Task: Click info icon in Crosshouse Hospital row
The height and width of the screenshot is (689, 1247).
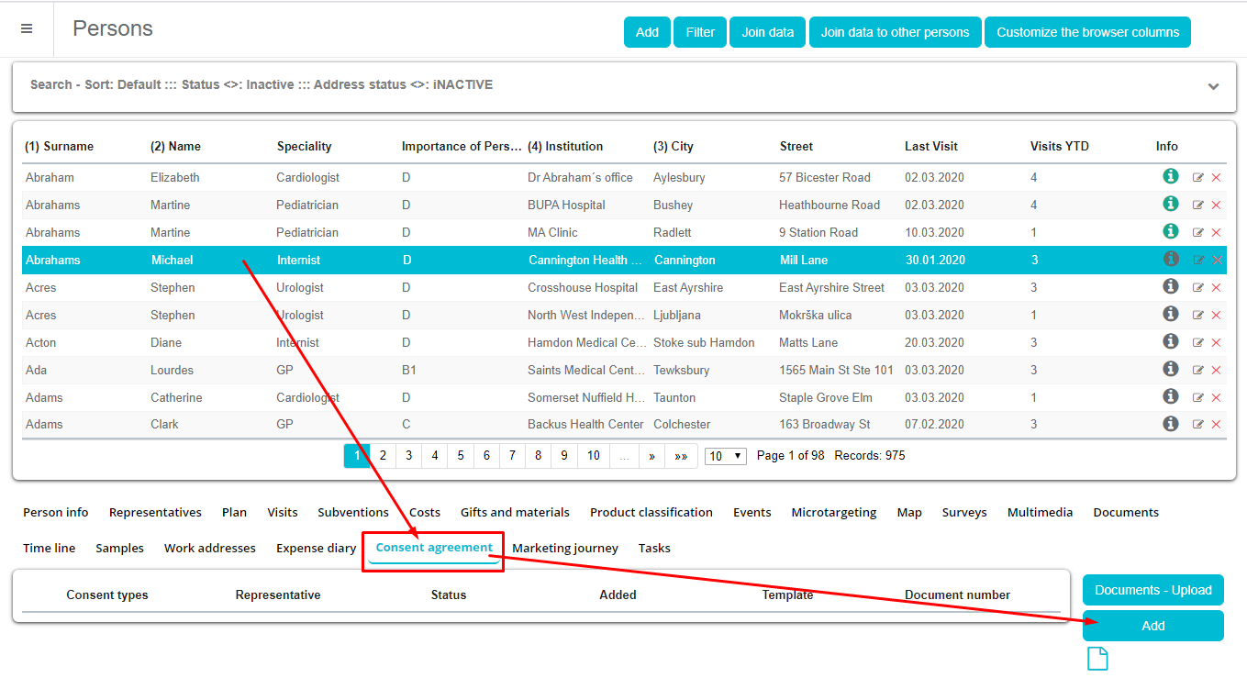Action: coord(1170,286)
